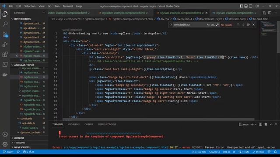Go to previous find match
Image resolution: width=280 pixels, height=157 pixels.
238,25
